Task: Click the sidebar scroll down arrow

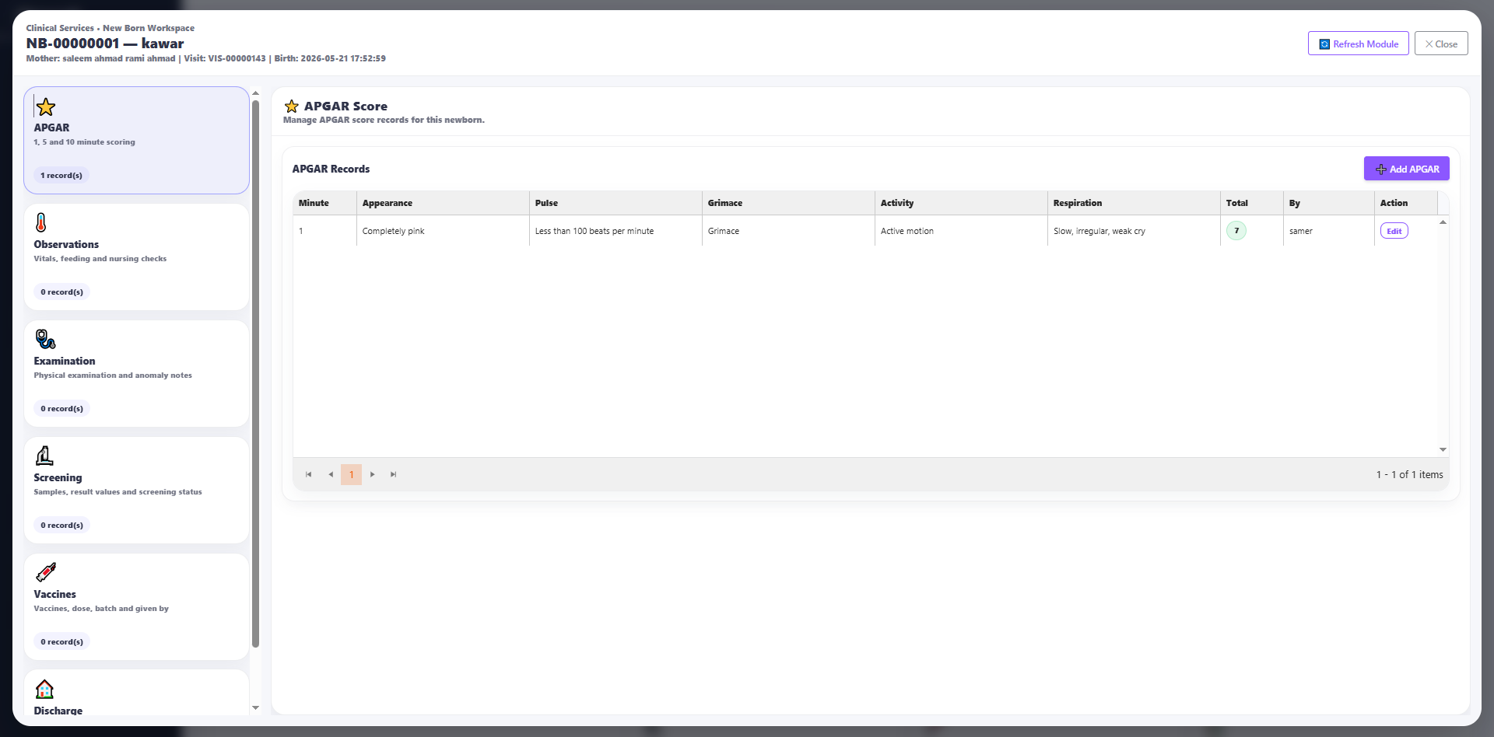Action: tap(255, 707)
